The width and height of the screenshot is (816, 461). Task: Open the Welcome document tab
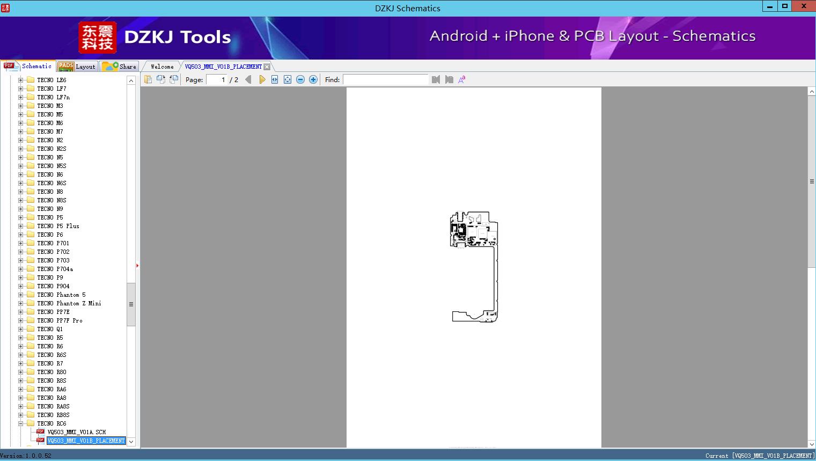click(x=161, y=67)
